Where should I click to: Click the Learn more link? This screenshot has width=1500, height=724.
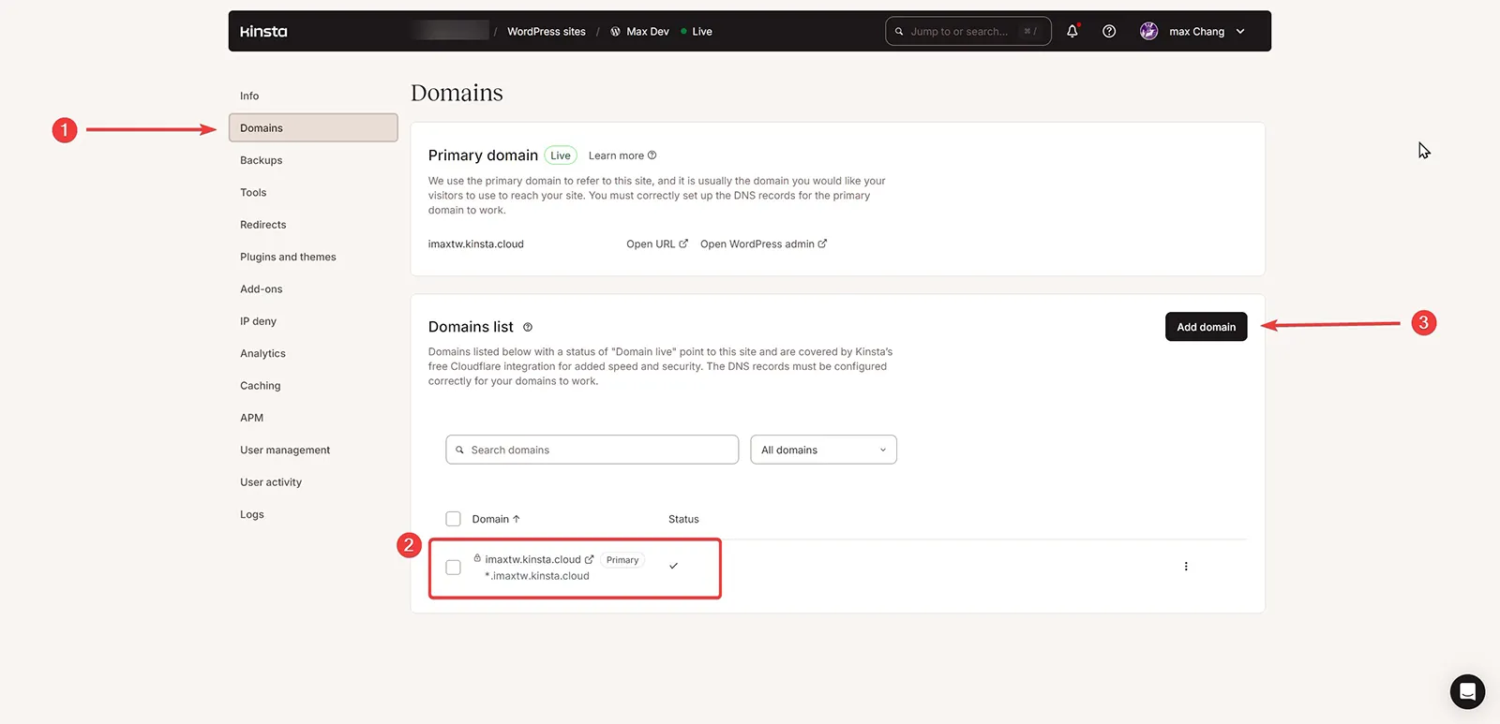click(x=622, y=155)
